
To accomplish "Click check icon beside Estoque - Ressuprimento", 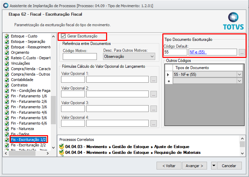I will 7,47.
